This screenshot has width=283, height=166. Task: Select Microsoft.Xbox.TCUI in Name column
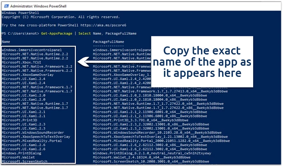tap(21, 63)
